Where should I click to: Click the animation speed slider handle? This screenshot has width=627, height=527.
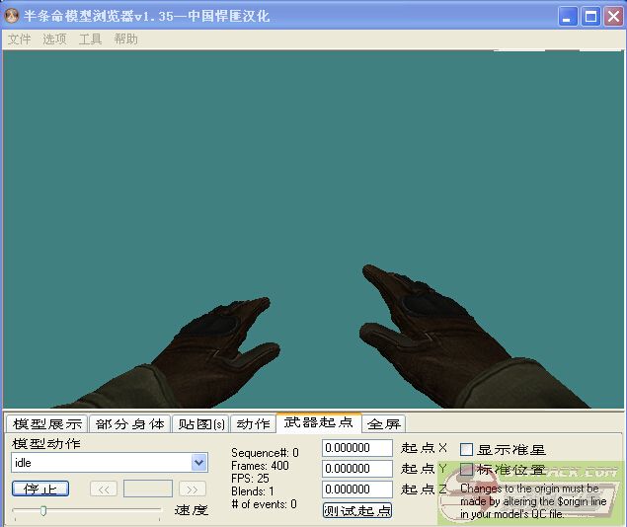coord(42,510)
